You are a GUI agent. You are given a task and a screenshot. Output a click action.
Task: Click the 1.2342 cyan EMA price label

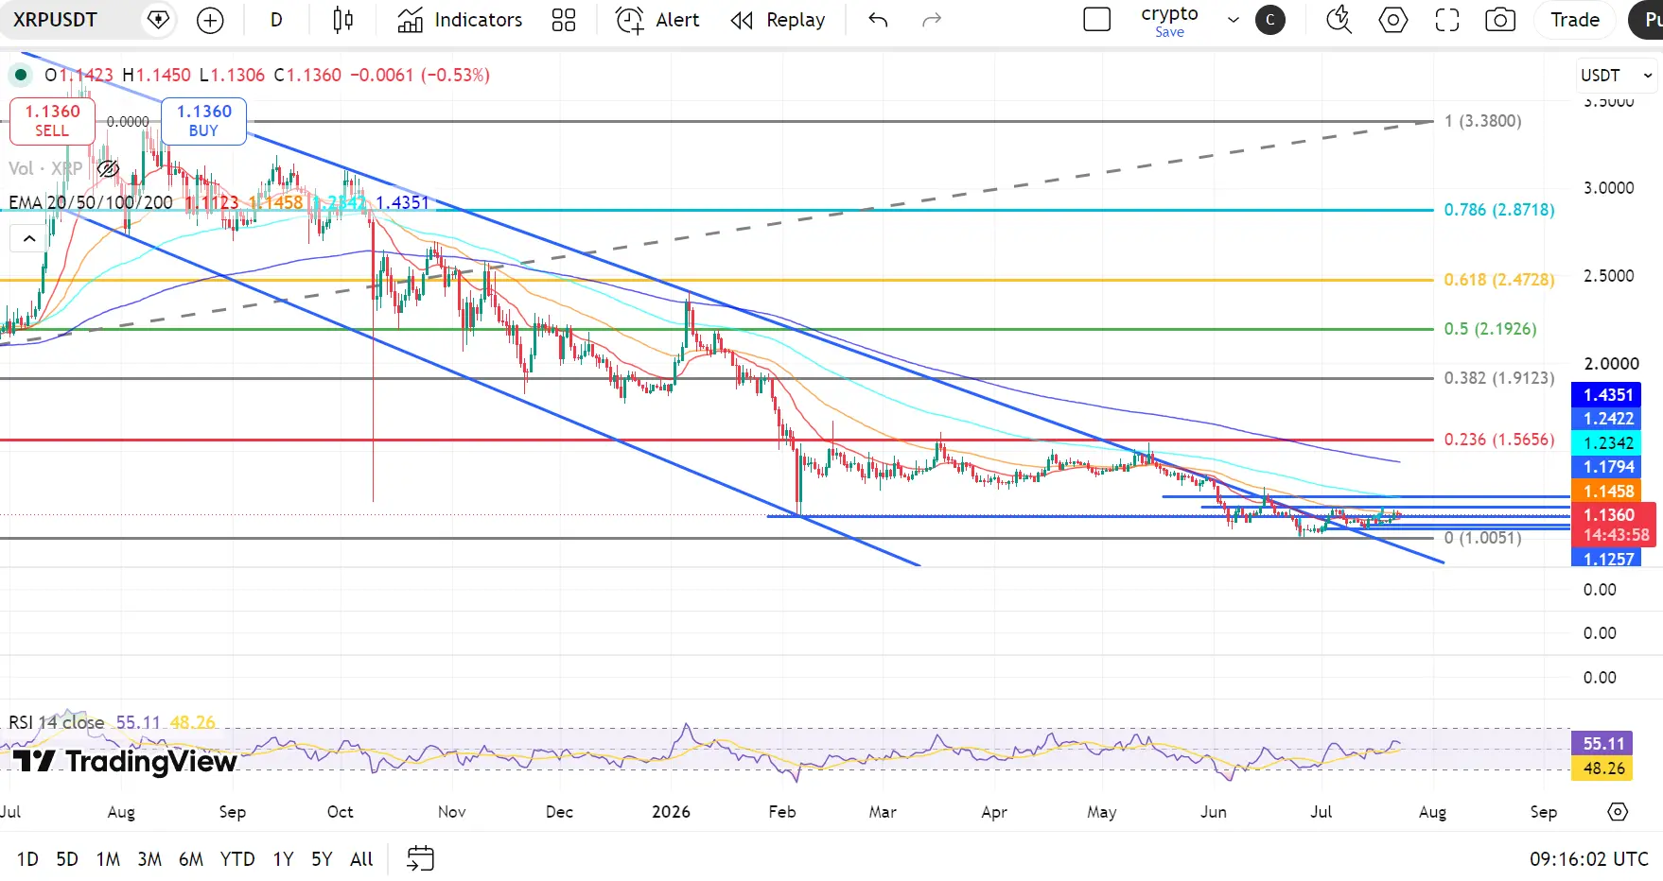[1605, 442]
